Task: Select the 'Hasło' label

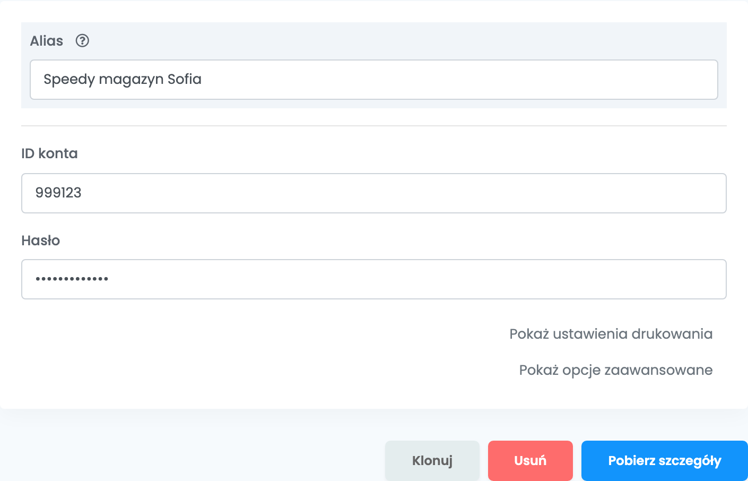Action: [40, 241]
